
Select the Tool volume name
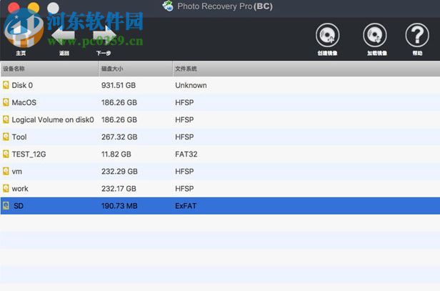19,137
